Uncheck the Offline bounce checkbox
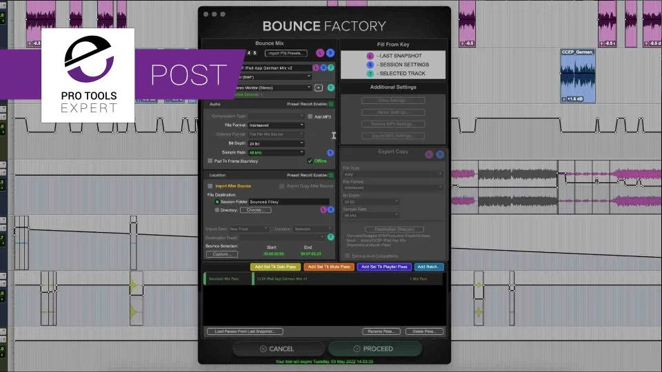The height and width of the screenshot is (372, 662). (x=310, y=161)
